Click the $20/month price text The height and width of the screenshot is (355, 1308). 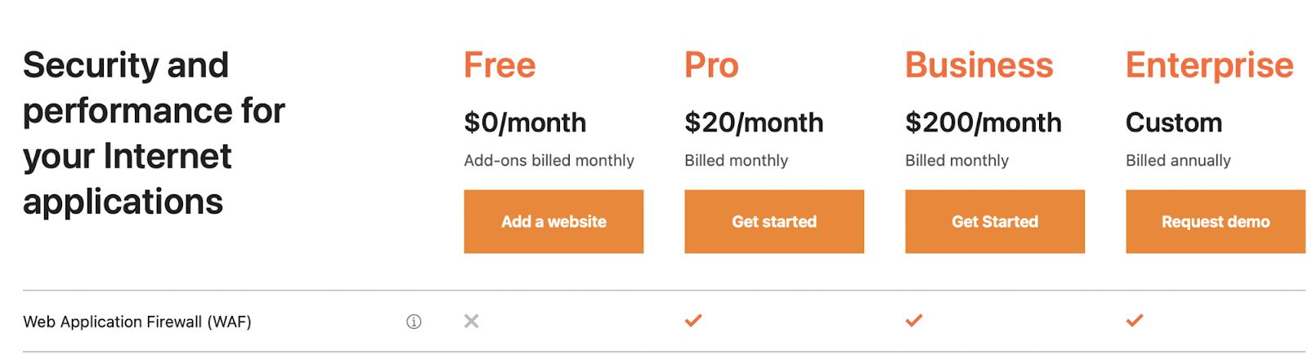[754, 122]
